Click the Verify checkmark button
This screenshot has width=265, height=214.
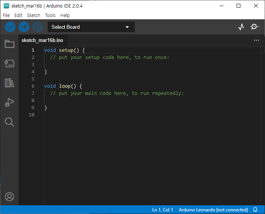click(x=10, y=27)
